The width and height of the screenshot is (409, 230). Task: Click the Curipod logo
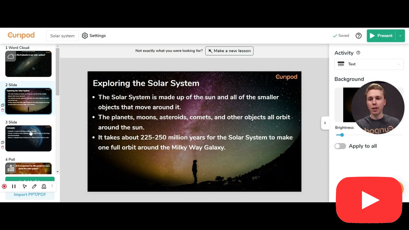pyautogui.click(x=21, y=35)
